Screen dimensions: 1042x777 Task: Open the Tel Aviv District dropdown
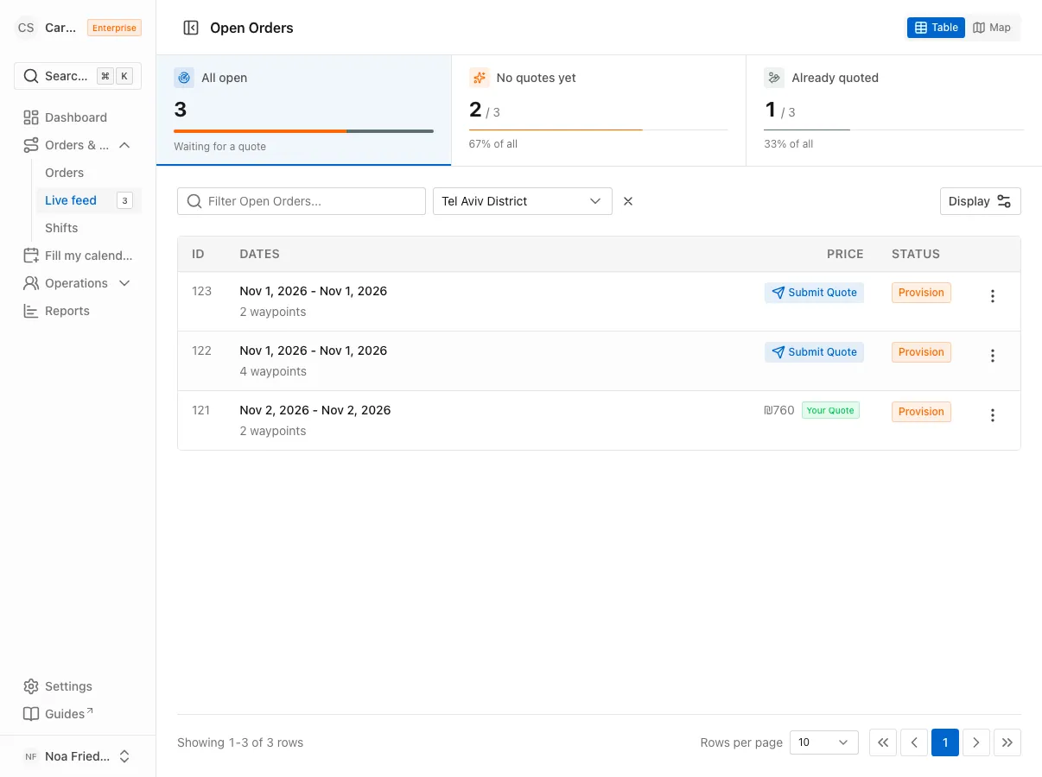click(523, 201)
